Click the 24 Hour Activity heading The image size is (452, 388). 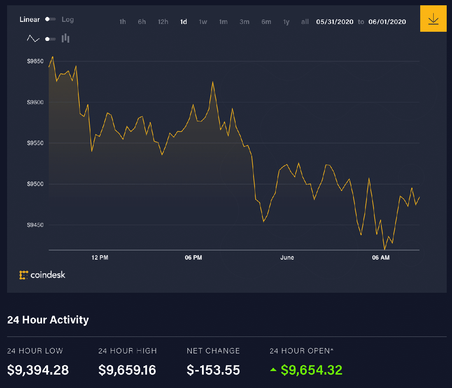[48, 320]
